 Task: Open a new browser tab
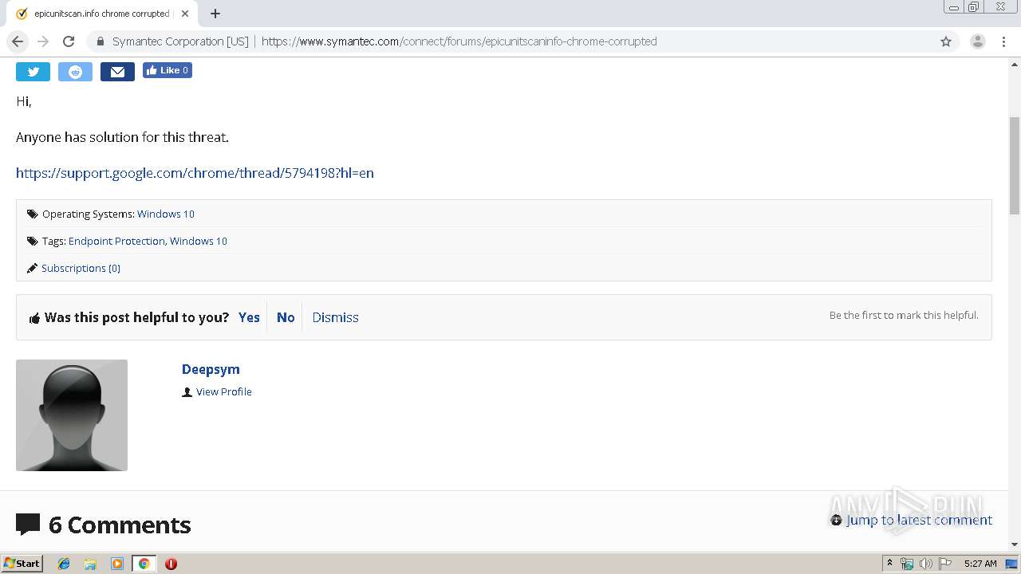click(x=215, y=14)
